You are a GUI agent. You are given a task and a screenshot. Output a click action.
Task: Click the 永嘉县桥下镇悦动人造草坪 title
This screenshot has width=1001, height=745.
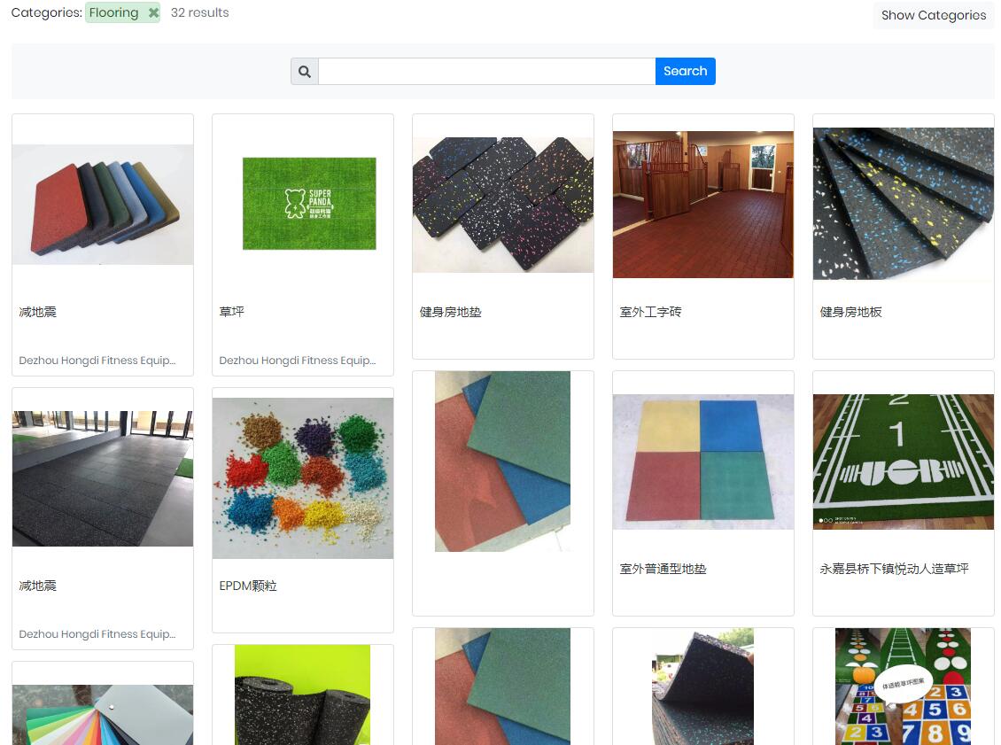pos(895,569)
